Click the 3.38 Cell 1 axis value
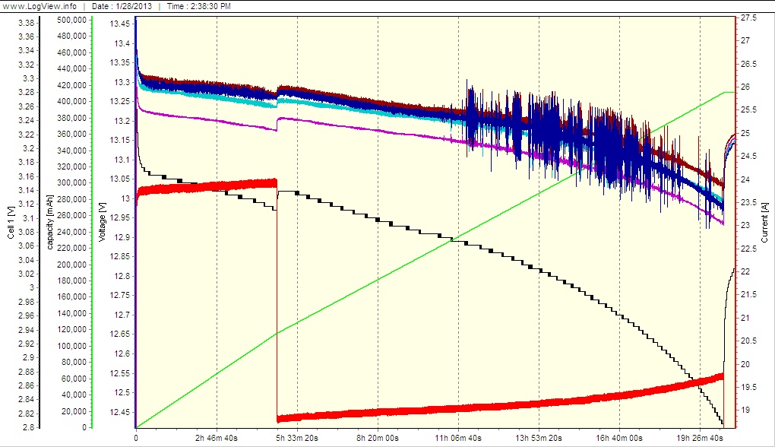This screenshot has height=447, width=775. click(25, 22)
